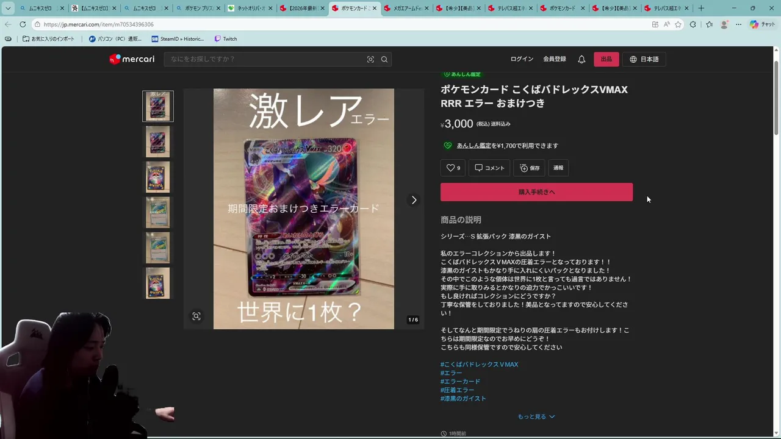Open the favorites list icon
Viewport: 781px width, 439px height.
pos(709,24)
